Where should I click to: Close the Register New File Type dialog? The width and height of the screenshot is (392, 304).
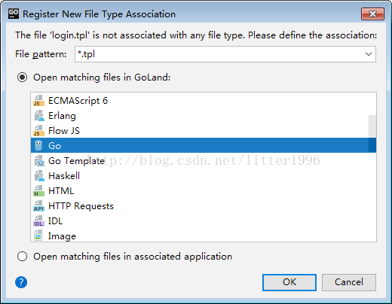pos(372,14)
